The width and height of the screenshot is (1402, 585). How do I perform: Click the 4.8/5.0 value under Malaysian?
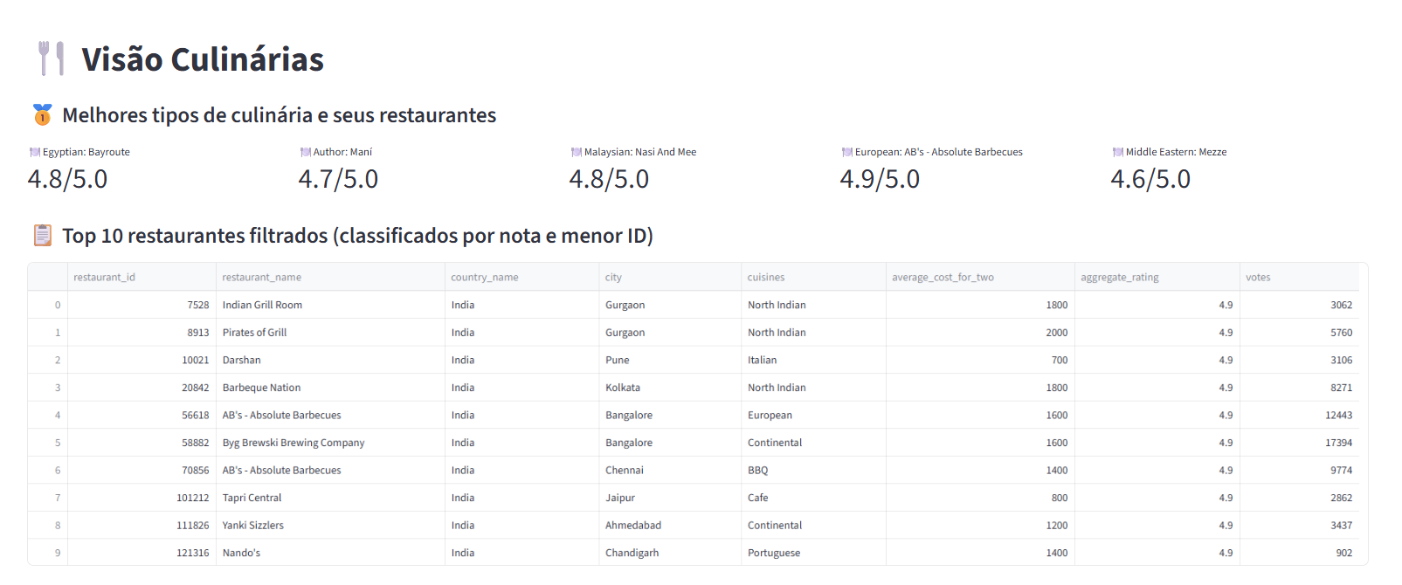tap(610, 179)
